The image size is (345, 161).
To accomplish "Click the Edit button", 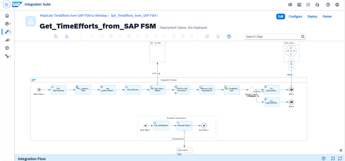I will pos(281,16).
